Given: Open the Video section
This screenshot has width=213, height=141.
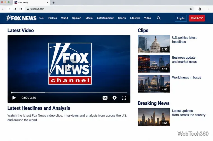Looking at the screenshot, I should (148, 18).
